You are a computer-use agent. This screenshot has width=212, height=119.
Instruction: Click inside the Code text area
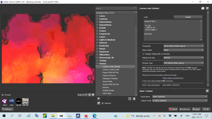pyautogui.click(x=172, y=30)
